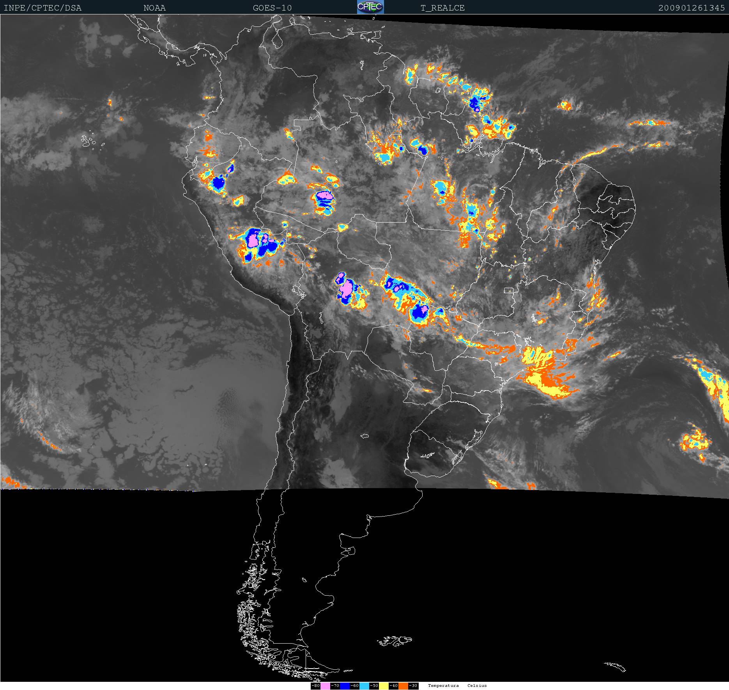Screen dimensions: 729x690
Task: Click the -40 legend value label
Action: (x=393, y=686)
